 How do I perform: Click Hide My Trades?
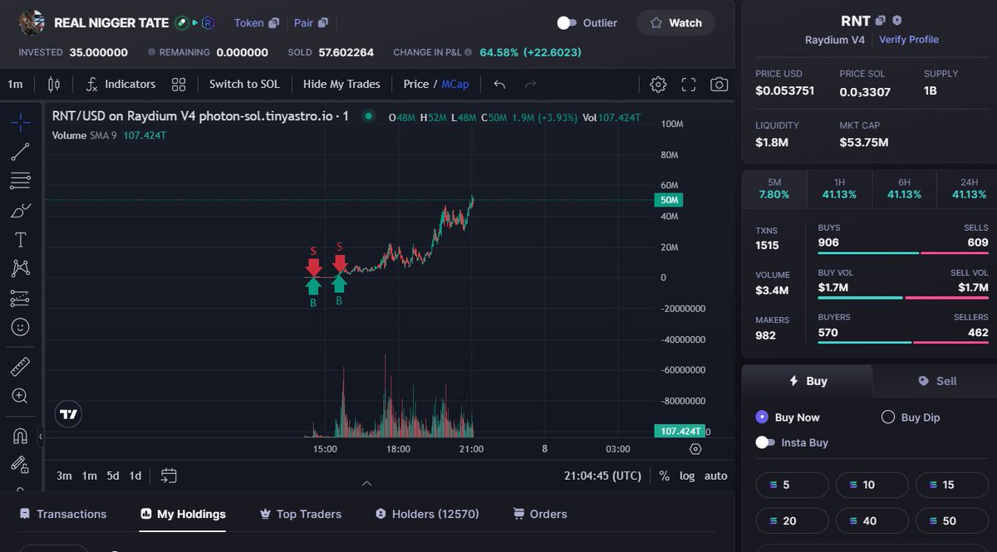point(341,84)
